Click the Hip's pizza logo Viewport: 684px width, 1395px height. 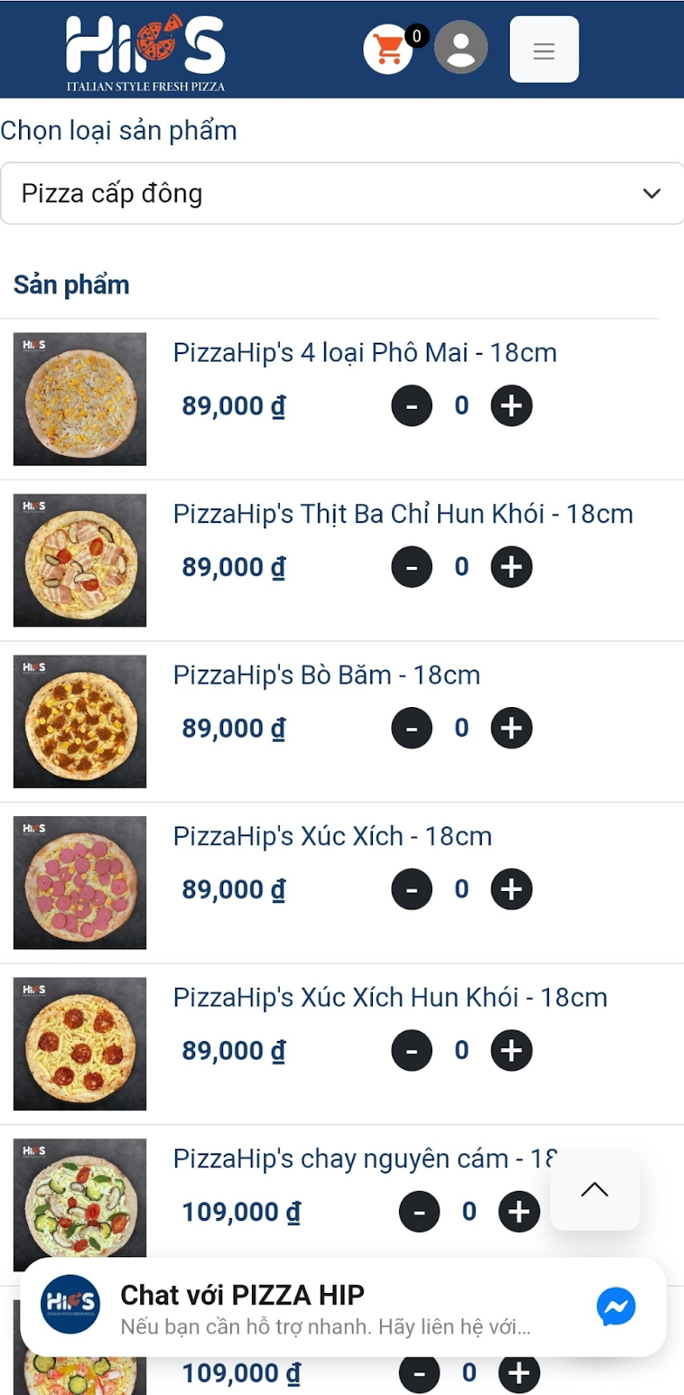click(146, 51)
